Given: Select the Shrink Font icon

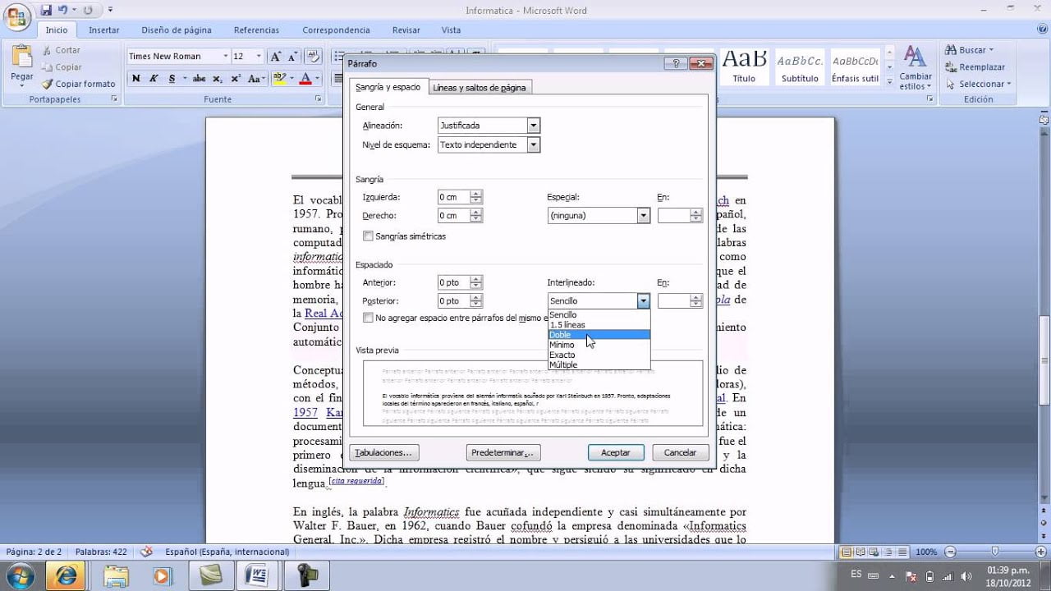Looking at the screenshot, I should (292, 56).
